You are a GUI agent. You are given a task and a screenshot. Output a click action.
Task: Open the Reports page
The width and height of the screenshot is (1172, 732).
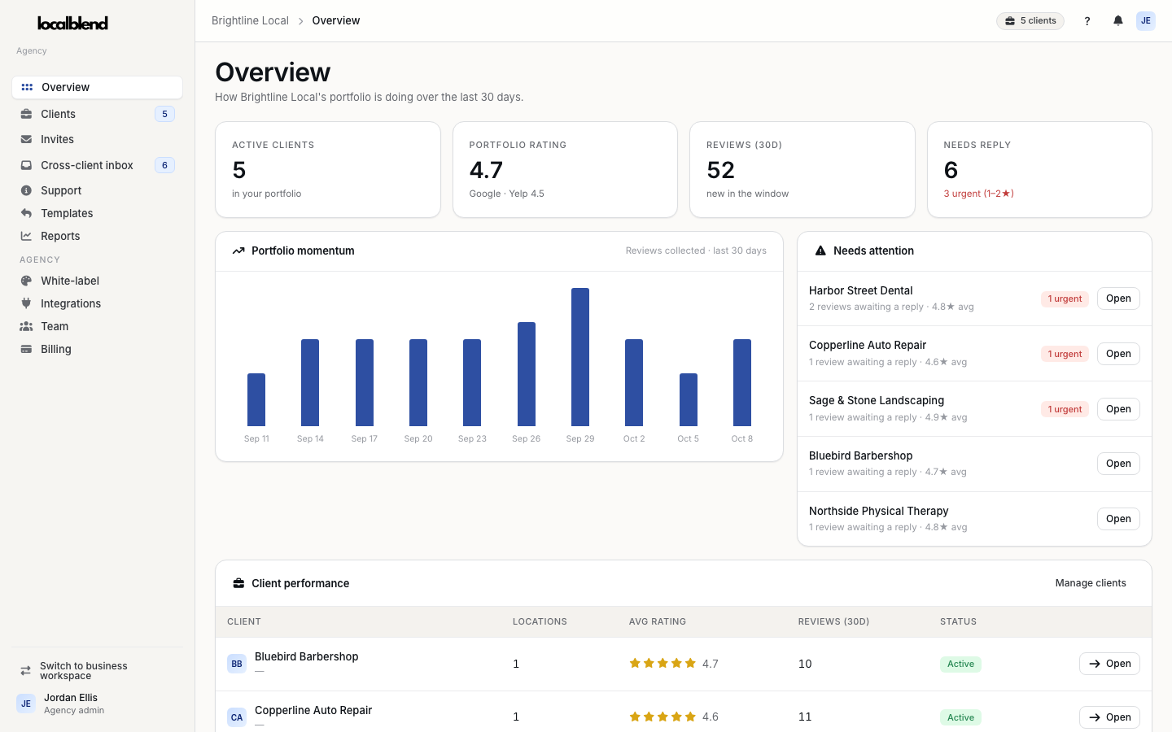(97, 236)
